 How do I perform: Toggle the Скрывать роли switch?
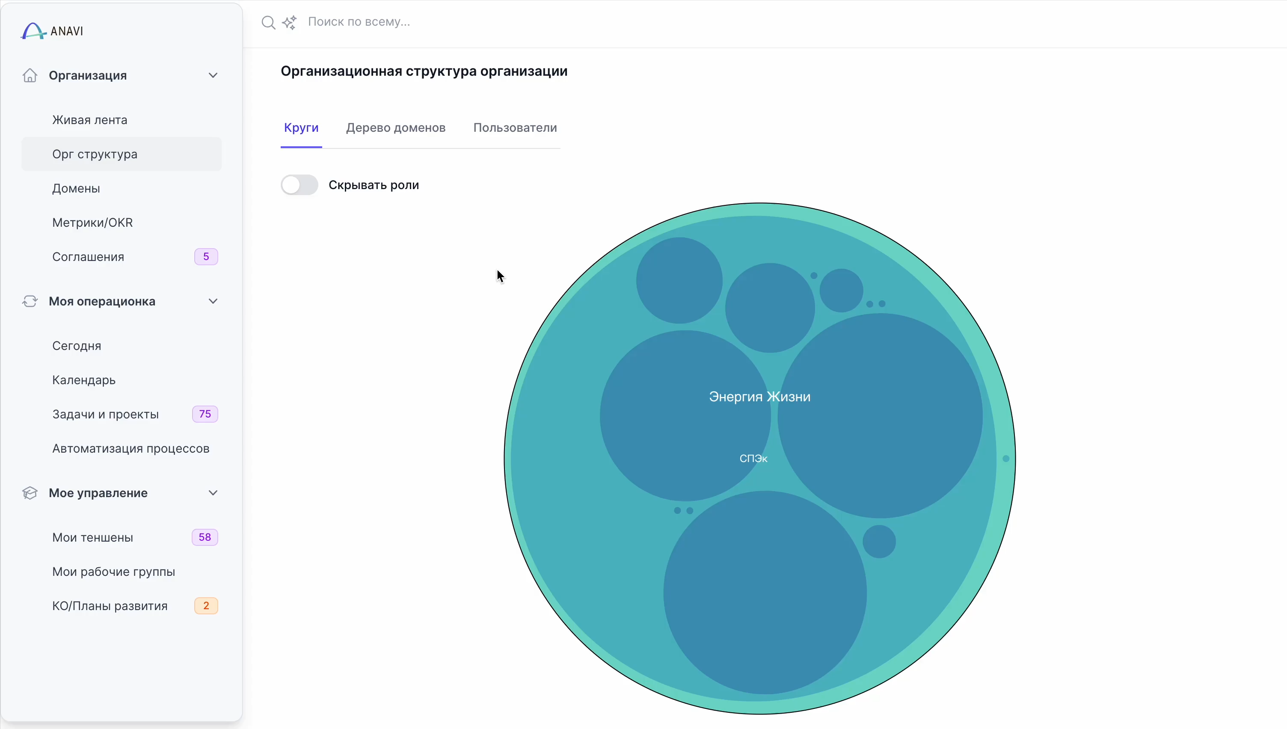(300, 185)
